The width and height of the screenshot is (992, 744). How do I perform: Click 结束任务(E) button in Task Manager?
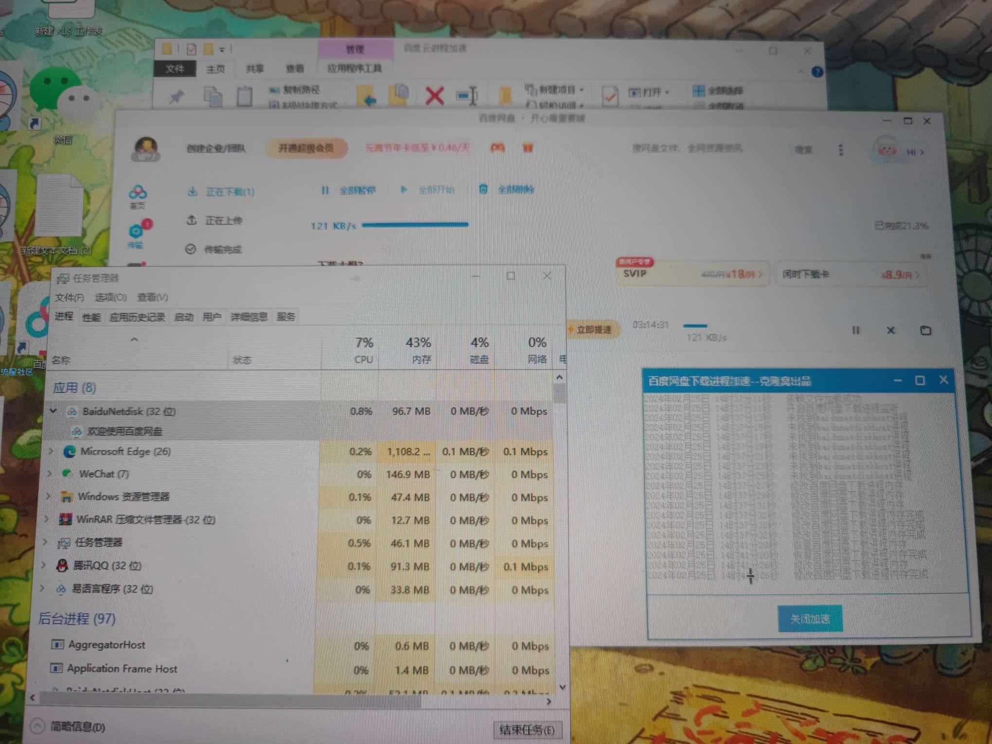click(527, 729)
